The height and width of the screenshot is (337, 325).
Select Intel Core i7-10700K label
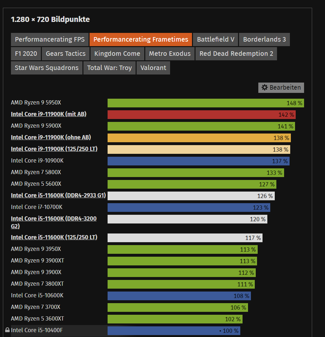[x=37, y=207]
